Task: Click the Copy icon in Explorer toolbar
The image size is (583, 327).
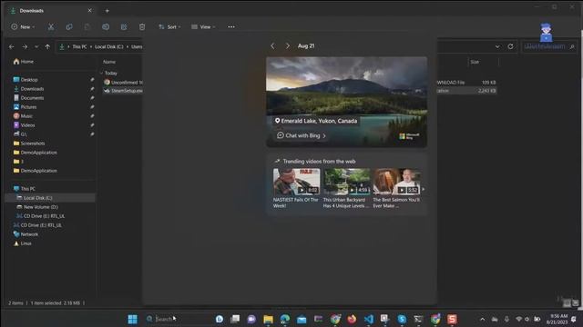Action: coord(69,26)
